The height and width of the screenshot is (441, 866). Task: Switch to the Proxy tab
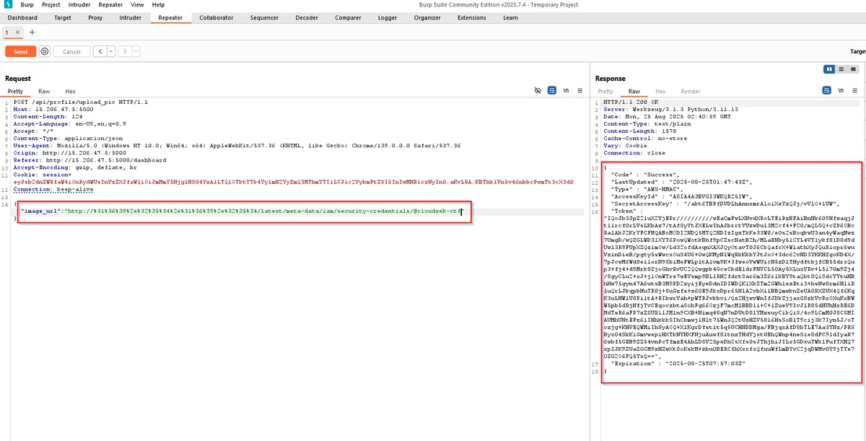[x=95, y=17]
